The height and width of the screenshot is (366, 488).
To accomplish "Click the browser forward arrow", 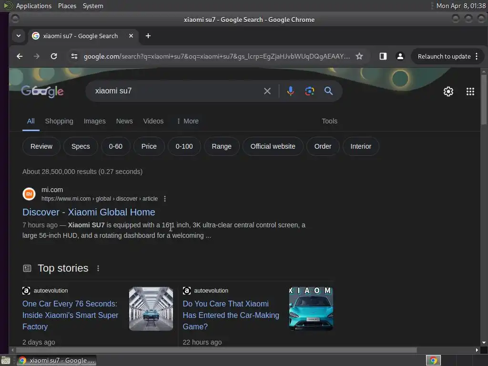I will tap(36, 56).
